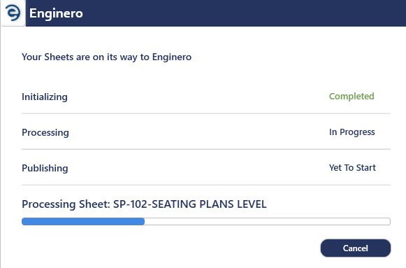Click the word Enginero in the subtitle message

point(172,57)
